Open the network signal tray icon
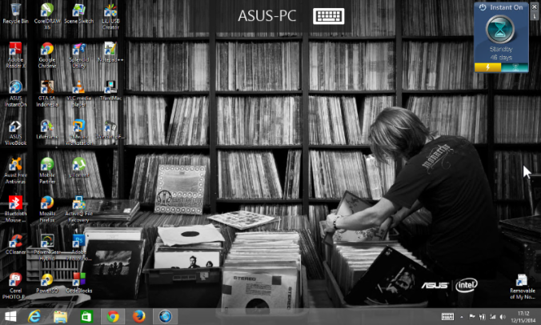 pyautogui.click(x=493, y=317)
